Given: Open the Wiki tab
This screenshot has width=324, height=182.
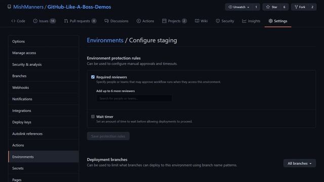Looking at the screenshot, I should (201, 21).
